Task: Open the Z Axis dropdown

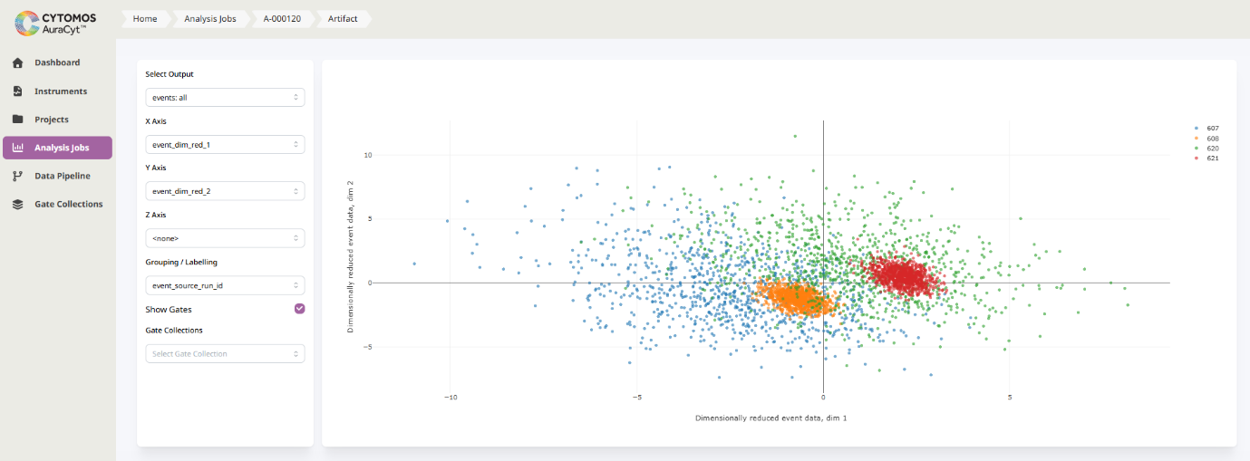Action: 225,238
